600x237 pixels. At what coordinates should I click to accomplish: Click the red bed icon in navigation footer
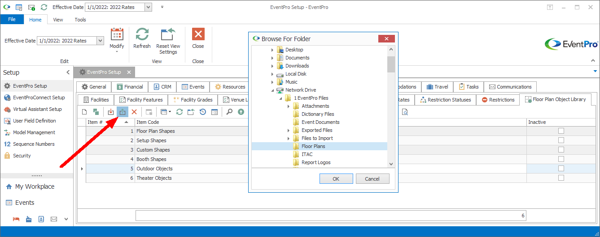[x=16, y=219]
